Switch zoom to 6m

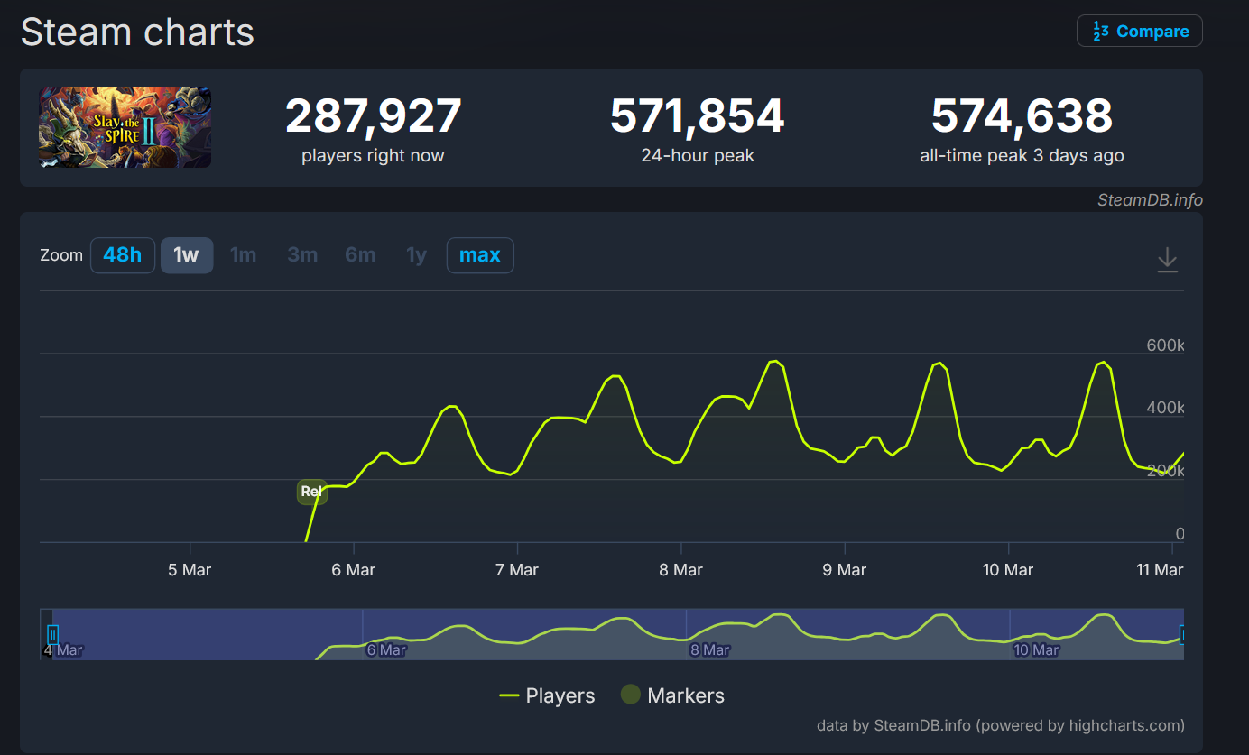pyautogui.click(x=360, y=255)
